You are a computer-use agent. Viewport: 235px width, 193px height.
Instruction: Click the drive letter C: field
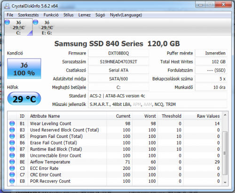[x=118, y=87]
